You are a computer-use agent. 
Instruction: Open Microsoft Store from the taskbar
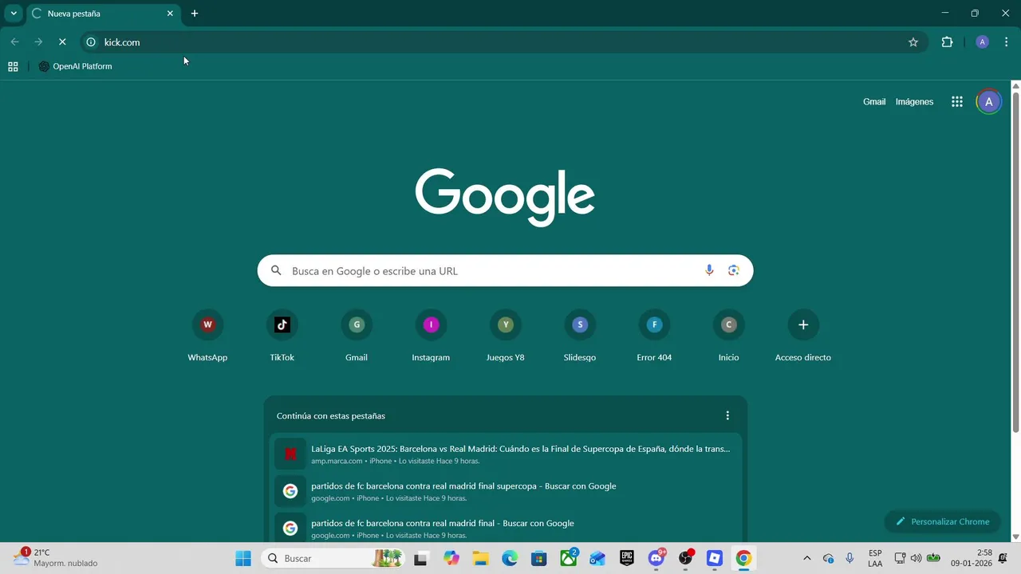point(539,558)
